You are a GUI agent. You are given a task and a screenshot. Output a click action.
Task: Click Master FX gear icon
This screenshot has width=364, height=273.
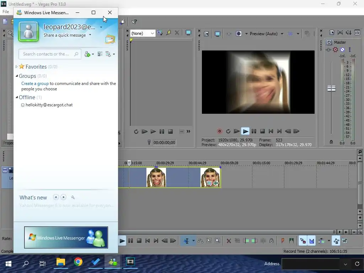pyautogui.click(x=335, y=49)
